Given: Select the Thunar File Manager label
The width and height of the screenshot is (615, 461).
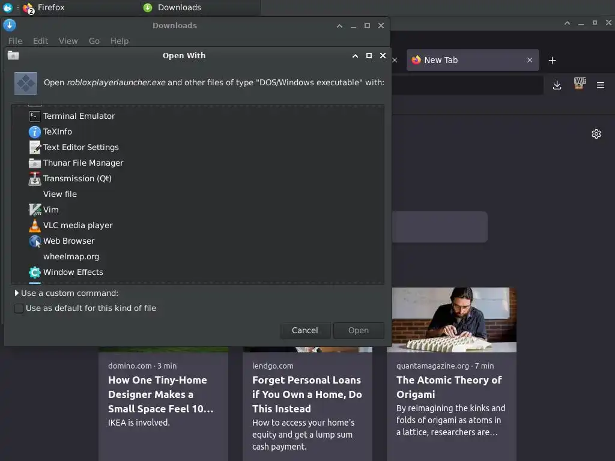Looking at the screenshot, I should (x=83, y=163).
